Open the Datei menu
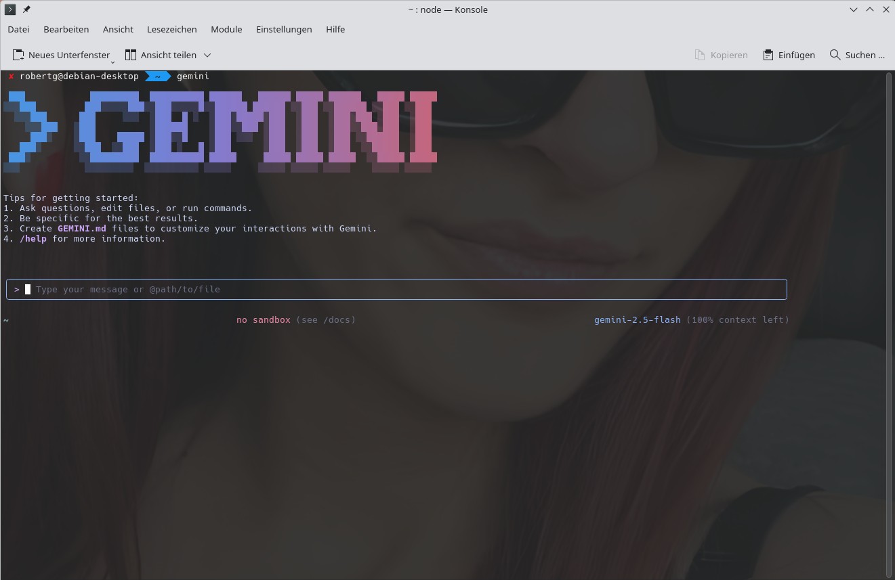895x580 pixels. tap(18, 29)
